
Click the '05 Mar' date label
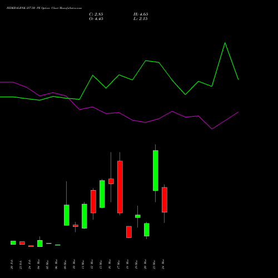47,264
